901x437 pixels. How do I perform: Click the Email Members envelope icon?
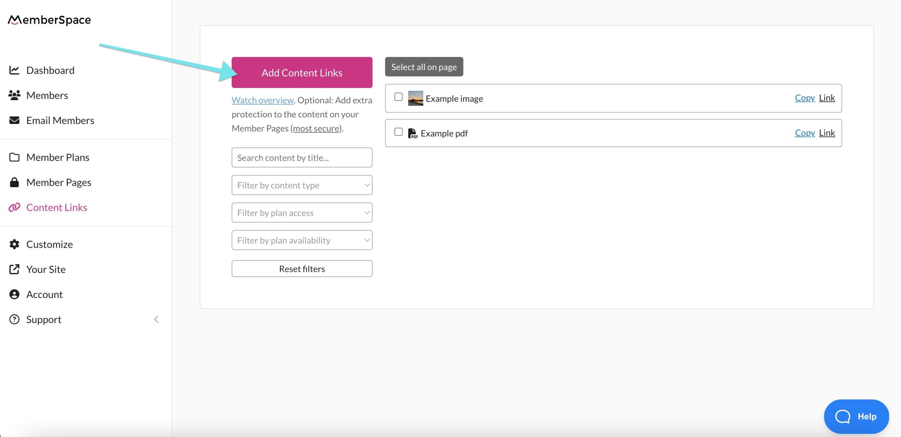click(x=14, y=120)
